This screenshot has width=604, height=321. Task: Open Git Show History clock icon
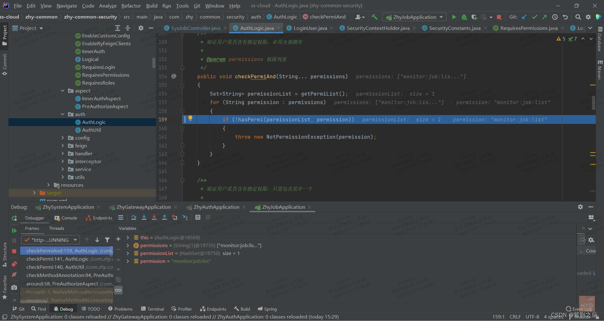555,17
